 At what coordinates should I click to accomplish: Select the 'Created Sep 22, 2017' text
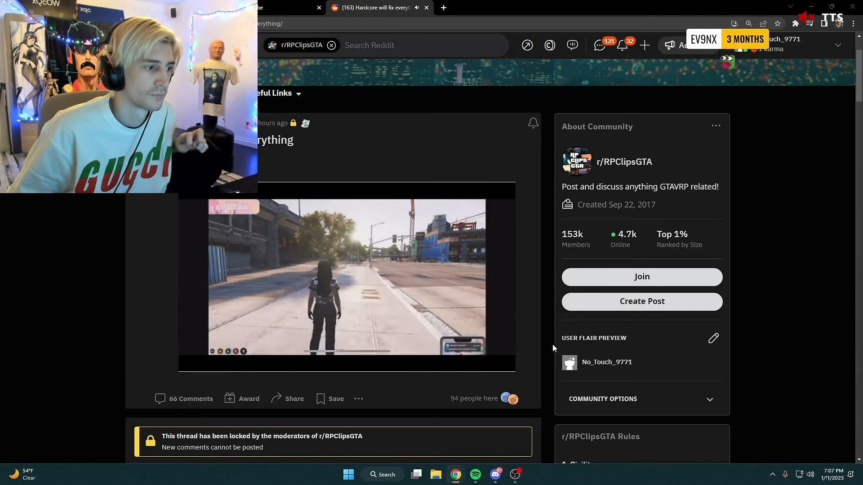click(616, 205)
